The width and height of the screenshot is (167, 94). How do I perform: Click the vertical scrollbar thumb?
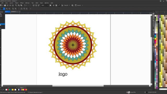pyautogui.click(x=151, y=49)
